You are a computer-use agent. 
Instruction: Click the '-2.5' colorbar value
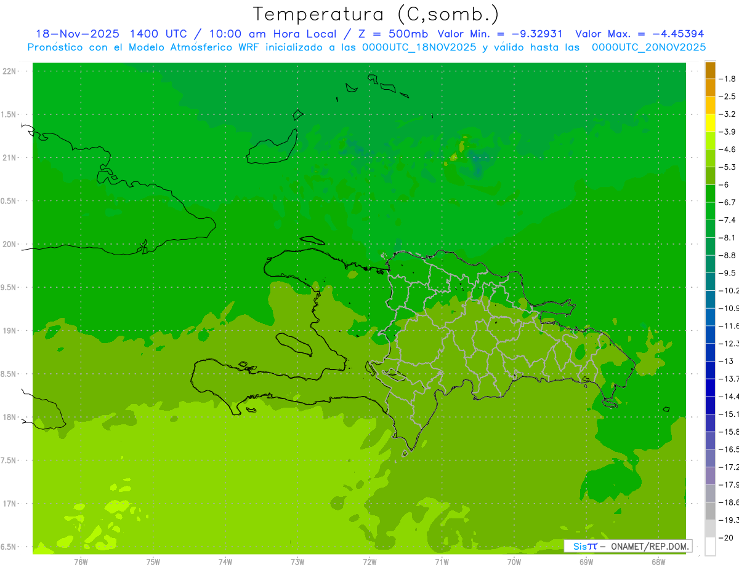coord(727,97)
